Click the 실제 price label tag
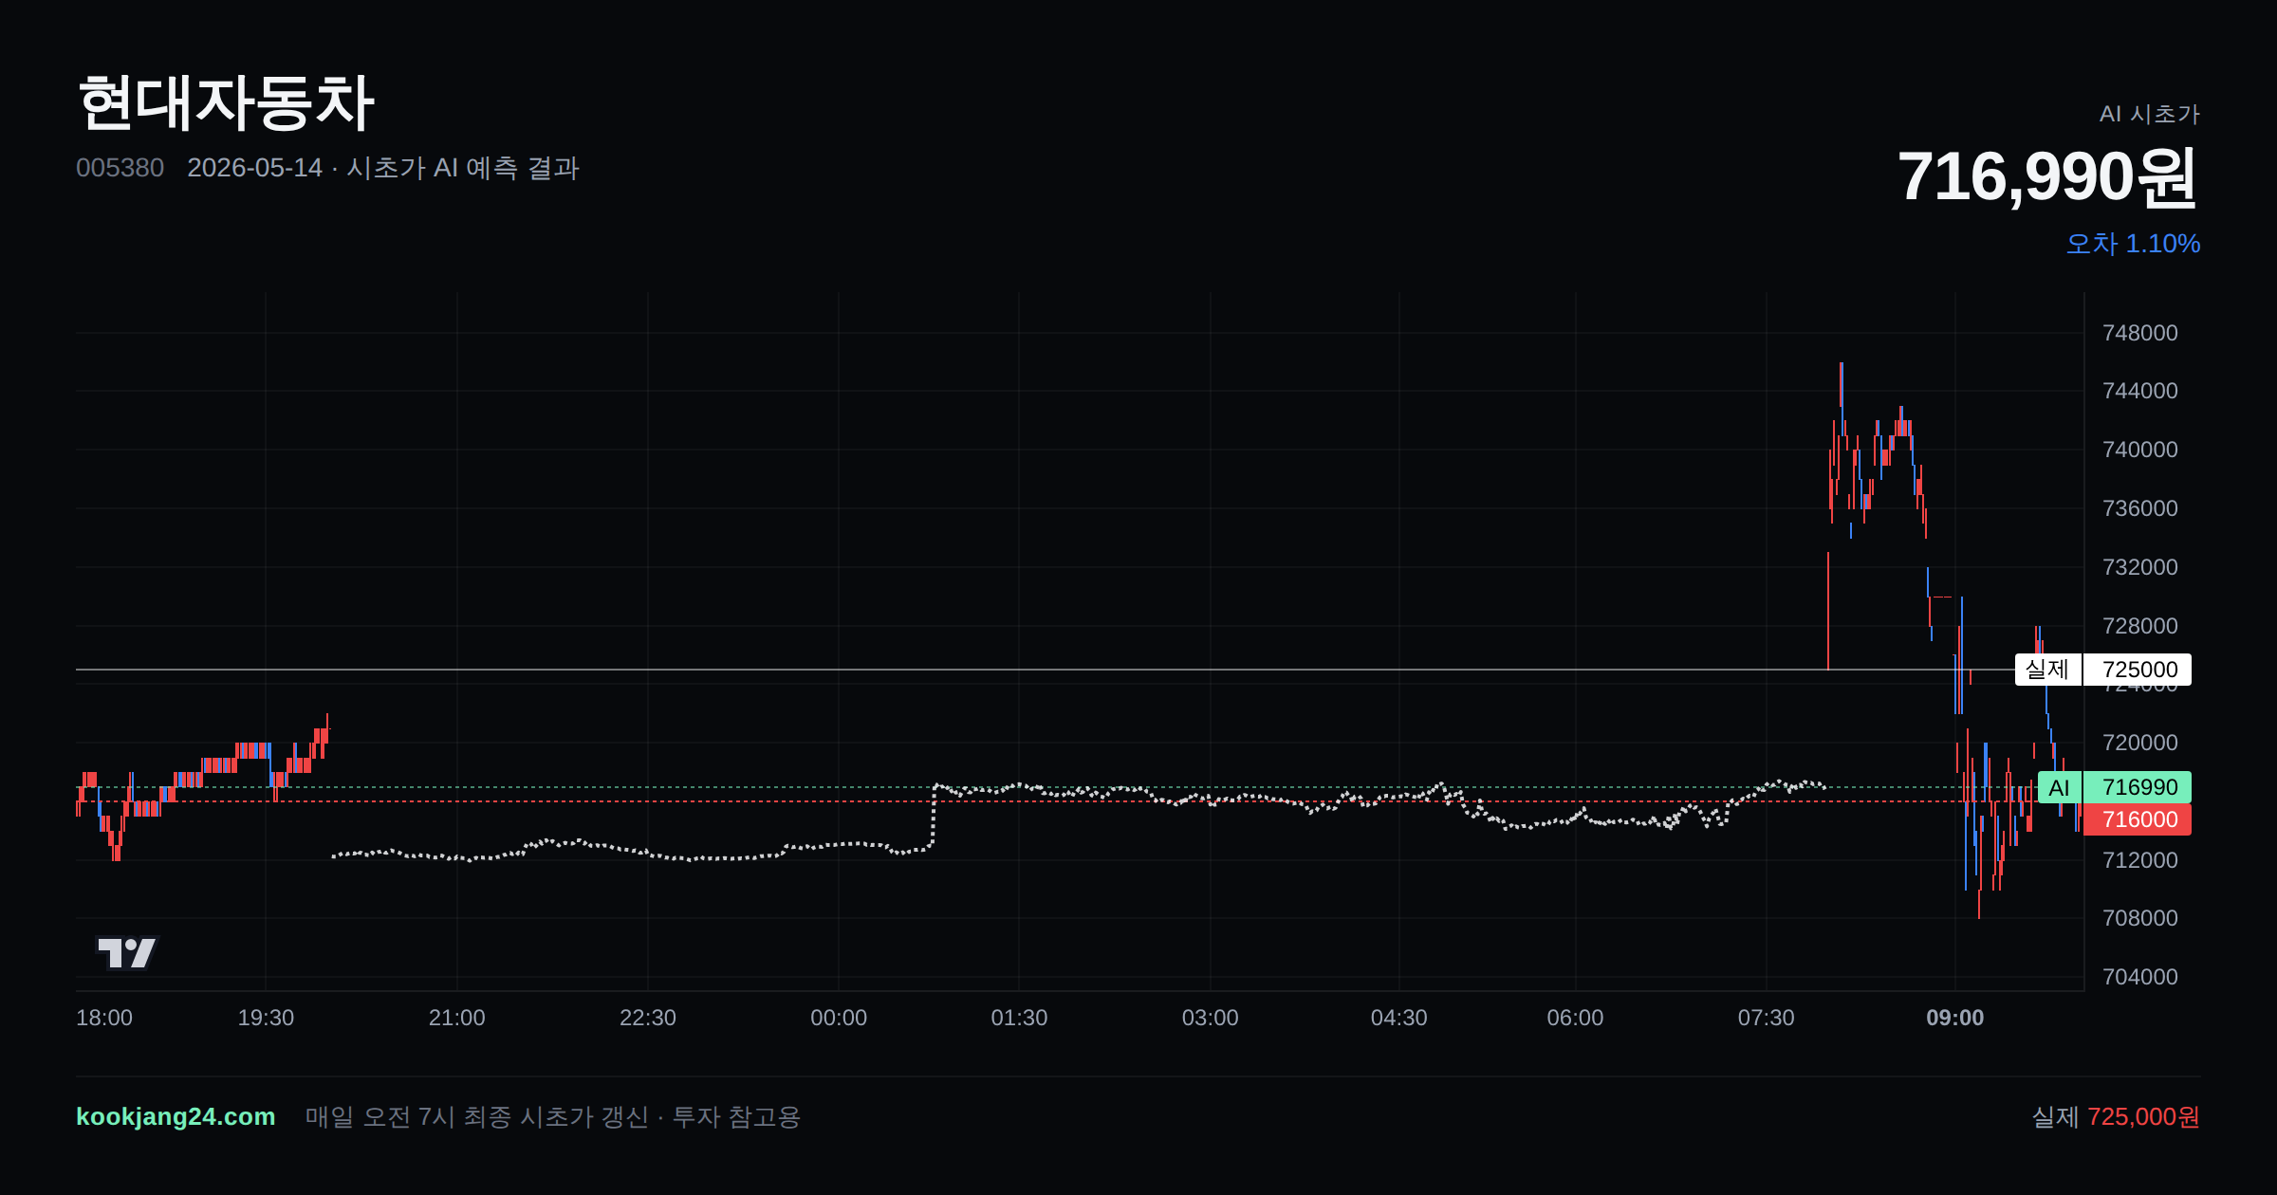Screen dimensions: 2277x1195 click(2047, 670)
